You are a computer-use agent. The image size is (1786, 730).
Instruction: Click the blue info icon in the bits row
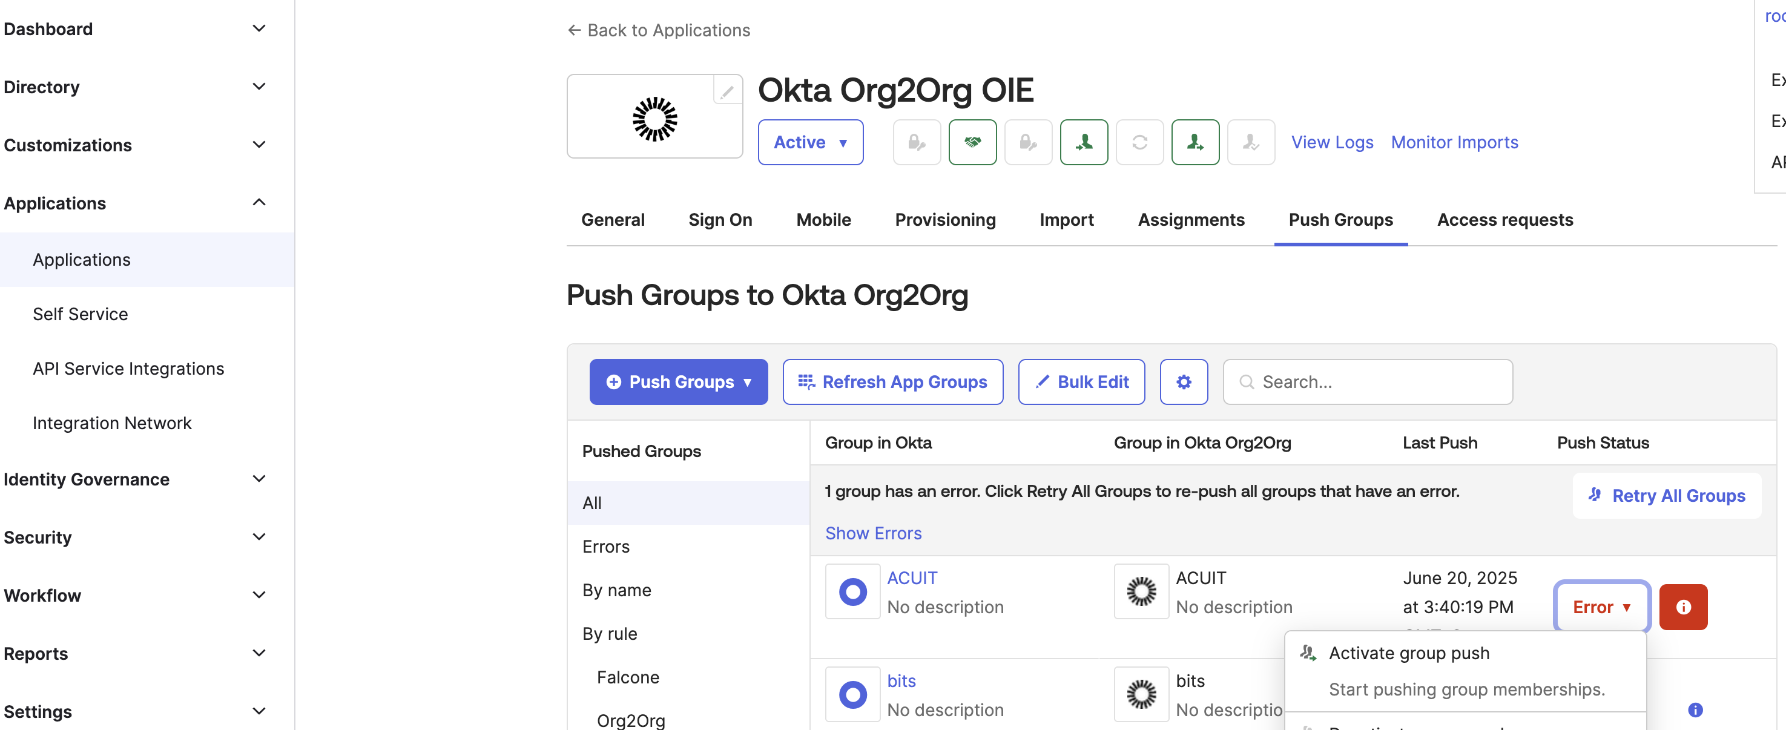coord(1695,710)
